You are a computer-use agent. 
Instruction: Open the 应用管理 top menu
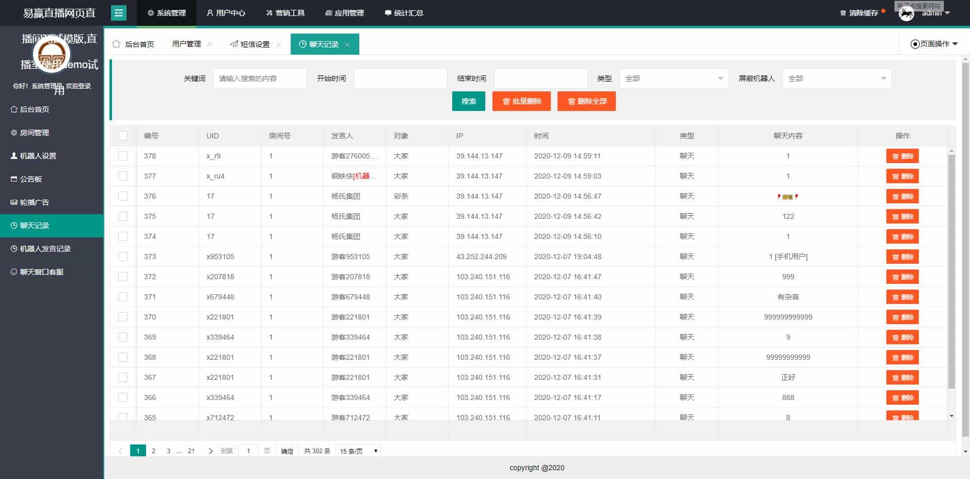pos(344,13)
